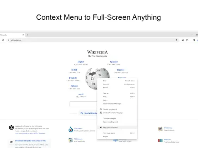Open the side panel icon
The width and height of the screenshot is (198, 148).
pyautogui.click(x=194, y=40)
